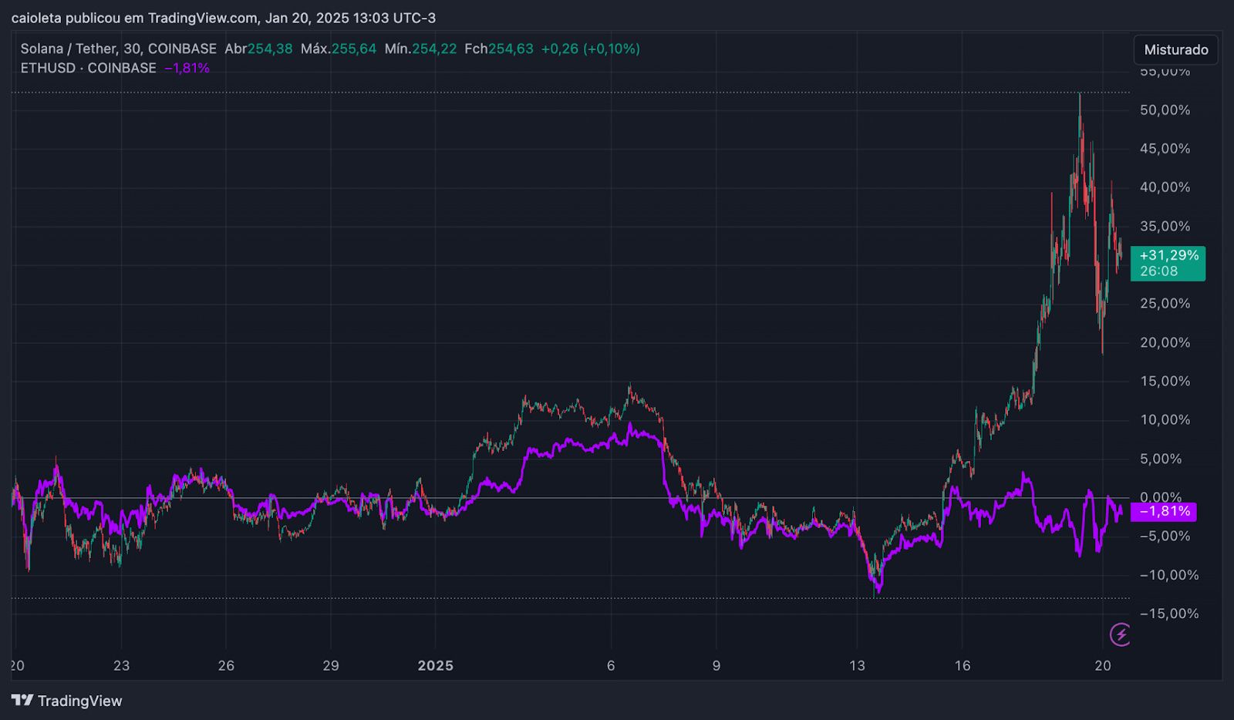The height and width of the screenshot is (720, 1234).
Task: Click the 23 date label on time axis
Action: tap(121, 665)
